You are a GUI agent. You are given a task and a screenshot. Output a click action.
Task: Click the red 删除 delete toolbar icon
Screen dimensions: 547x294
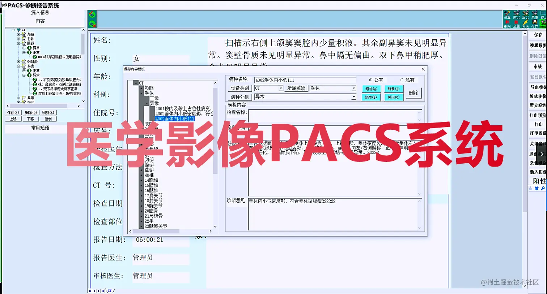(507, 22)
